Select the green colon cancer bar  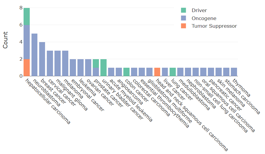(x=126, y=72)
